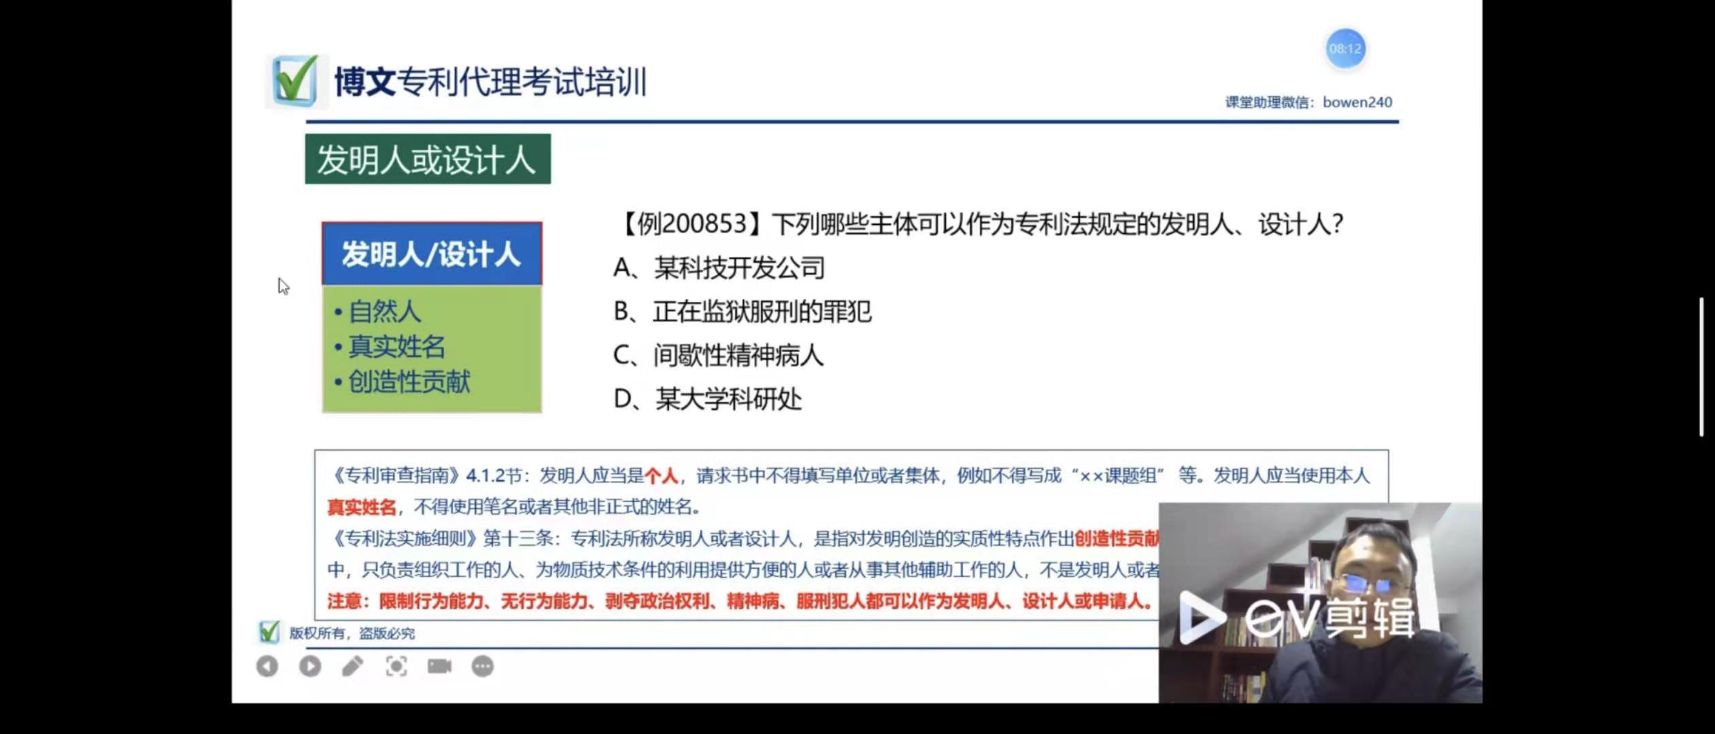Click the vertical scrollbar on right edge
Screen dimensions: 1715x734
1701,367
